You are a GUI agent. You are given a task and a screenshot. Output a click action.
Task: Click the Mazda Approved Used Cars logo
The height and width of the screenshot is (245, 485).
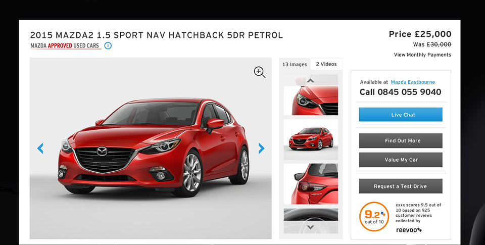pyautogui.click(x=65, y=46)
